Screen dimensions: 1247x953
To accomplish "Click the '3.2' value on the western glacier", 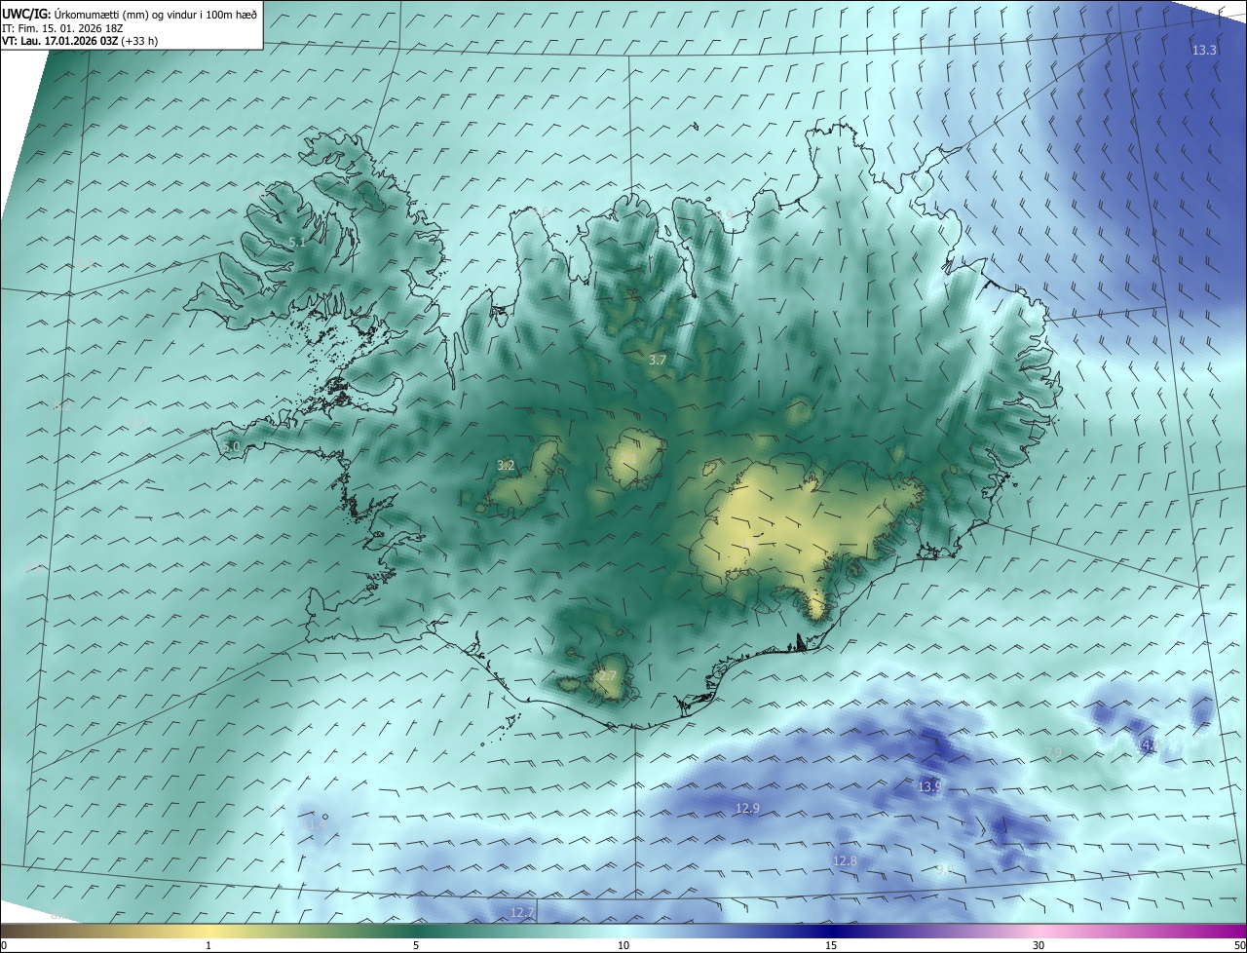I will click(x=506, y=465).
